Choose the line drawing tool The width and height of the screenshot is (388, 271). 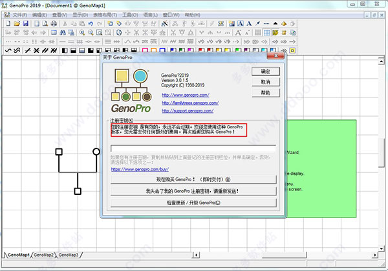(266, 24)
